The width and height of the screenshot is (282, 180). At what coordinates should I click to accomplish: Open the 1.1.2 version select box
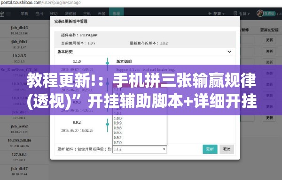click(140, 149)
